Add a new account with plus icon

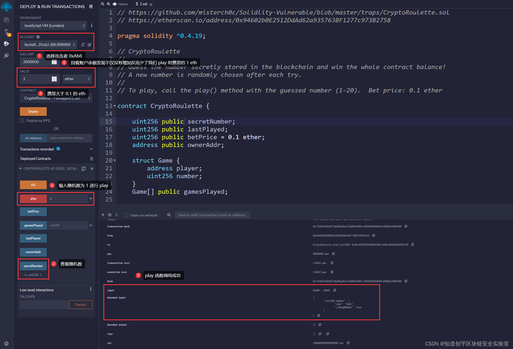38,37
